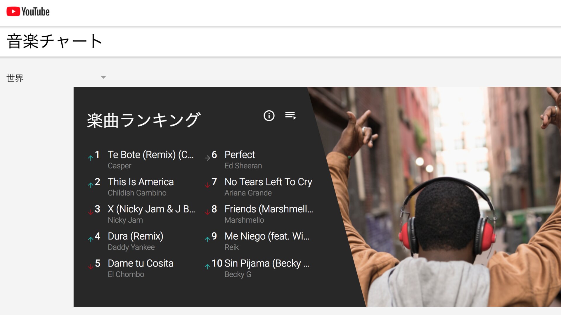
Task: Open song Te Bote (Remix)
Action: [151, 155]
